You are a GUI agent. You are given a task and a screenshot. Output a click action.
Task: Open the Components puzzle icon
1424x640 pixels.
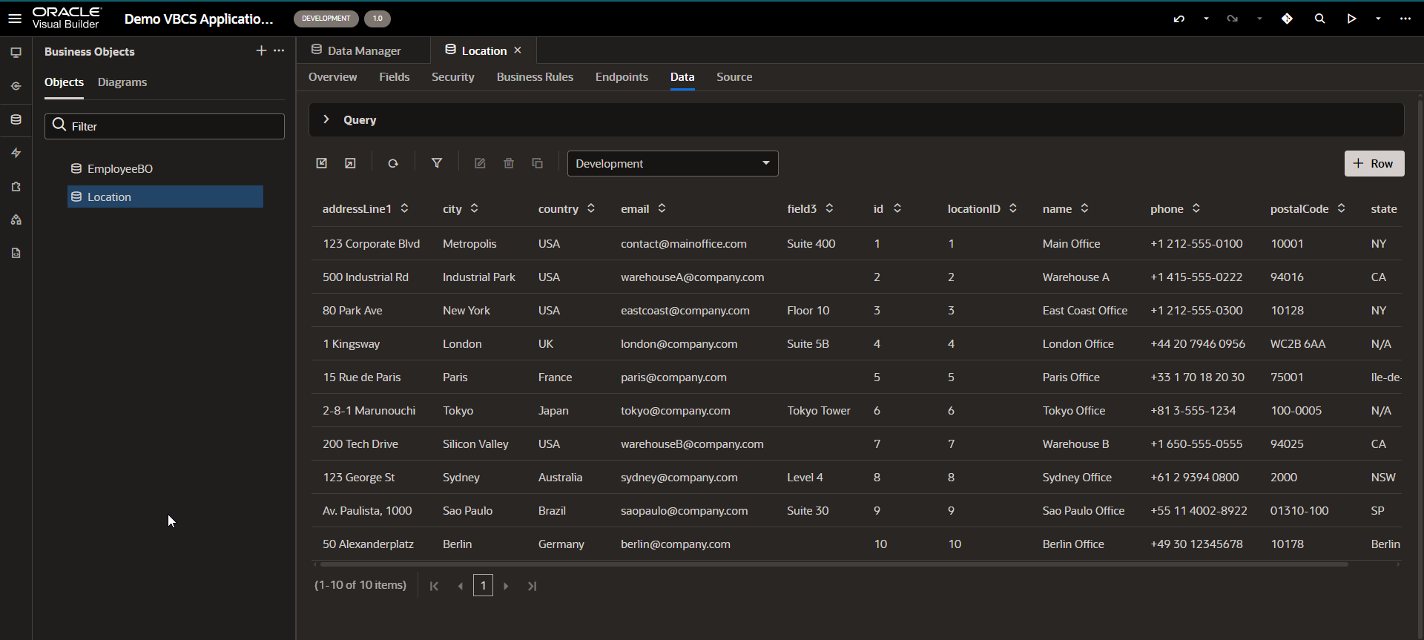tap(16, 186)
